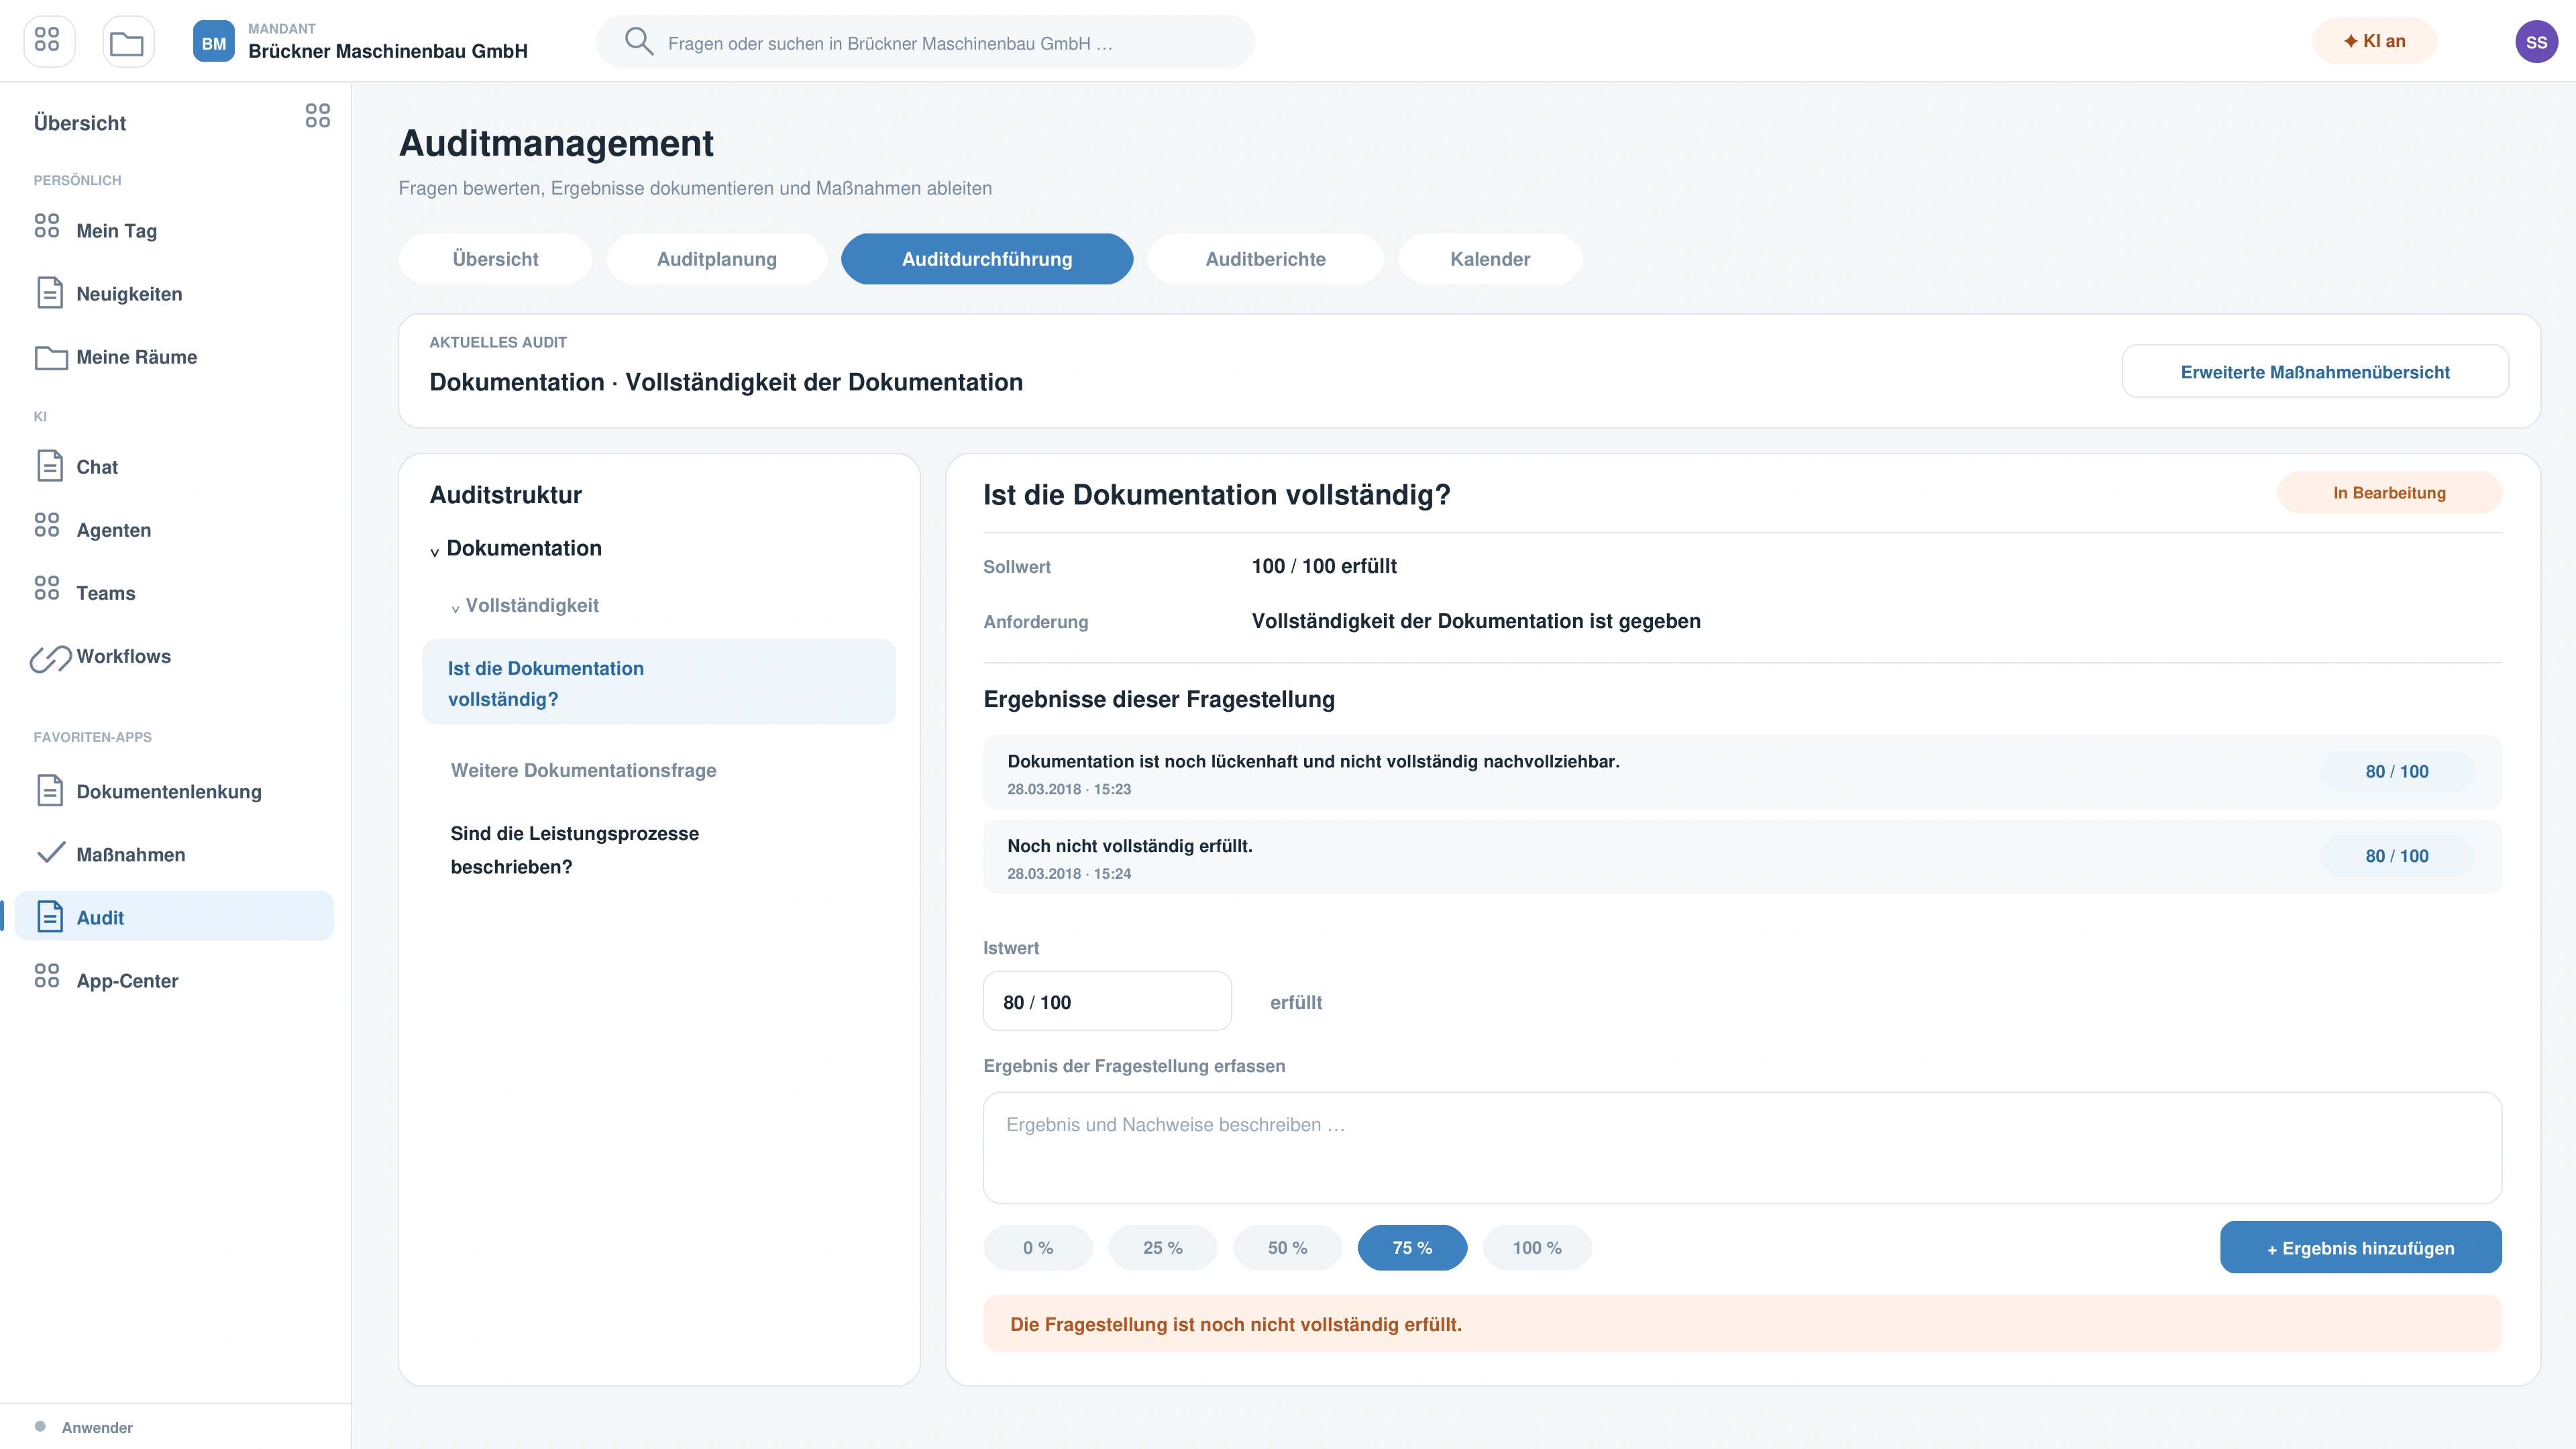2576x1449 pixels.
Task: Click the Dokumentenlenkung document icon
Action: pos(49,790)
